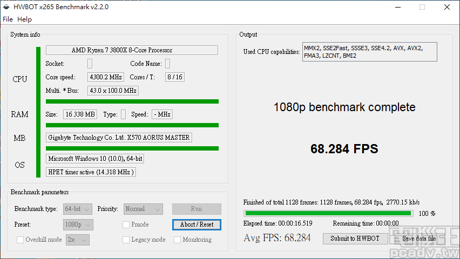Expand the Preset 1080p dropdown

(78, 224)
